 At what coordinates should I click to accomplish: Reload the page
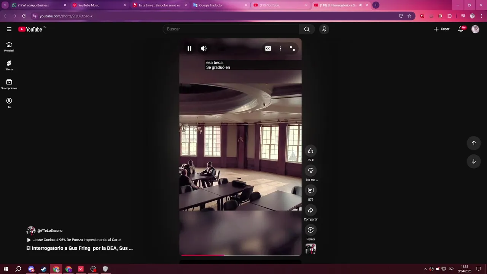24,16
